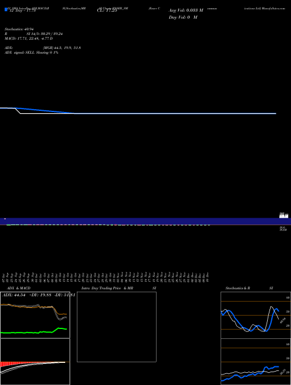Click the navy volume band under price chart
Screen dimensions: 291x385
coord(145,221)
